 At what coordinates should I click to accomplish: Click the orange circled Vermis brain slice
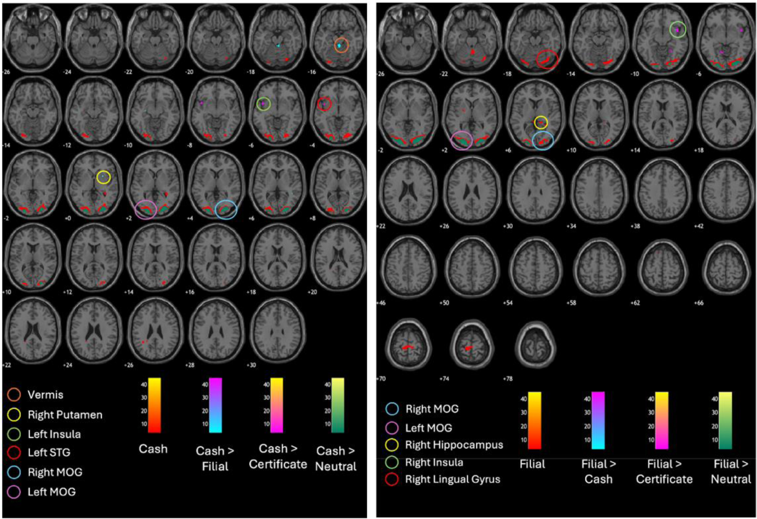(x=341, y=45)
